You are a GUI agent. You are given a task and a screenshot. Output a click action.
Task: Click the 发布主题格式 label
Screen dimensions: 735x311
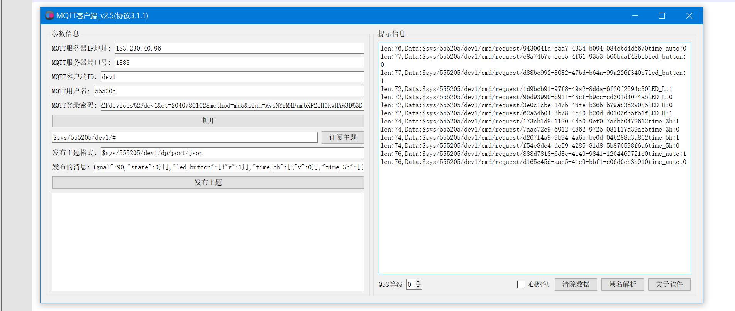(x=75, y=153)
